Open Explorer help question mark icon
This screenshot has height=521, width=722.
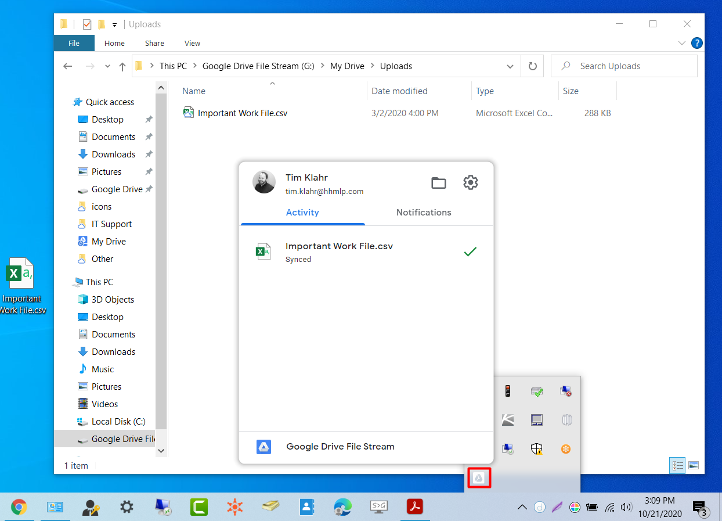point(697,43)
